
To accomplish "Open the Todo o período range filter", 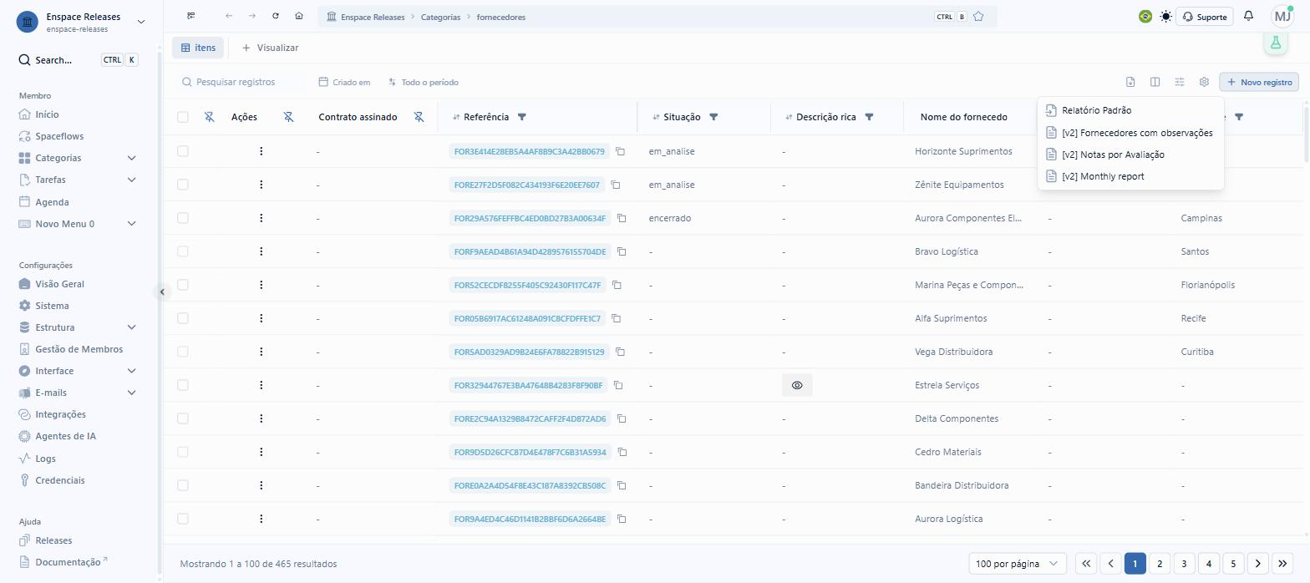I will 423,82.
